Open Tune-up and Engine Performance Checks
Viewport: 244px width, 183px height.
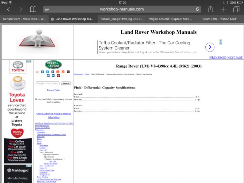[x=52, y=134]
